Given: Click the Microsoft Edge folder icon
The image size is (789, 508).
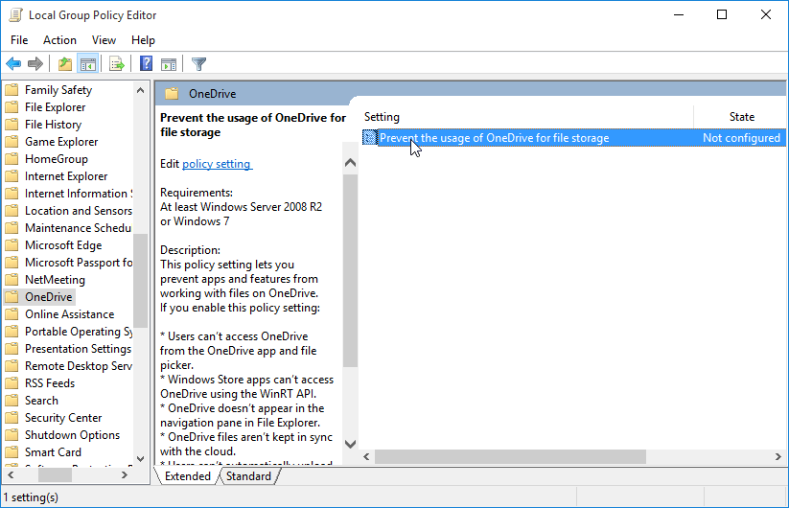Looking at the screenshot, I should point(12,245).
